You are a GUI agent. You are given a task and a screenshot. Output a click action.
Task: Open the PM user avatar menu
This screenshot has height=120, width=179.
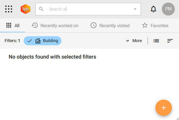pos(168,9)
